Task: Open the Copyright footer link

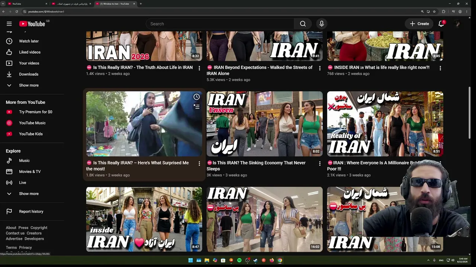Action: tap(39, 228)
